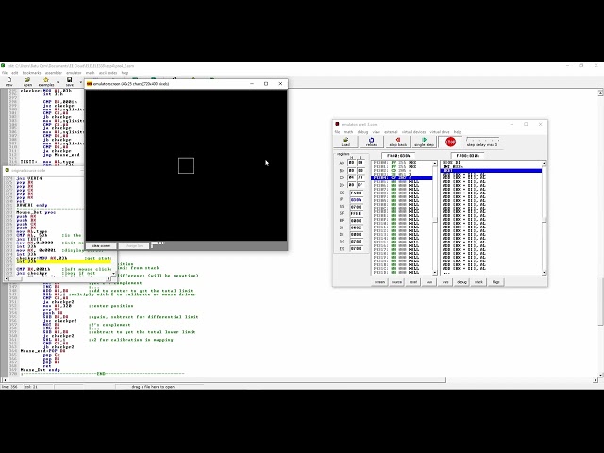
Task: Select the highlighted row in memory list
Action: (402, 178)
